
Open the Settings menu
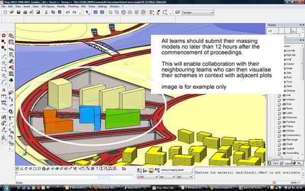[103, 7]
